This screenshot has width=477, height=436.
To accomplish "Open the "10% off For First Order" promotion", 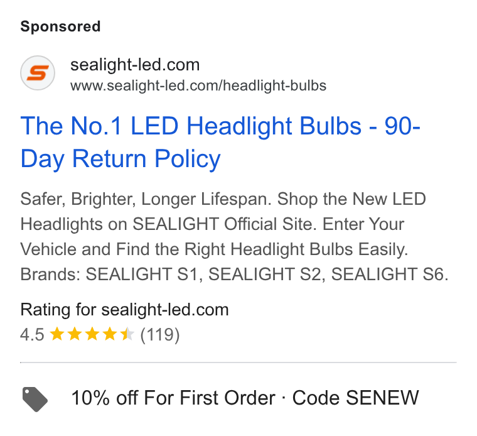I will (x=173, y=398).
